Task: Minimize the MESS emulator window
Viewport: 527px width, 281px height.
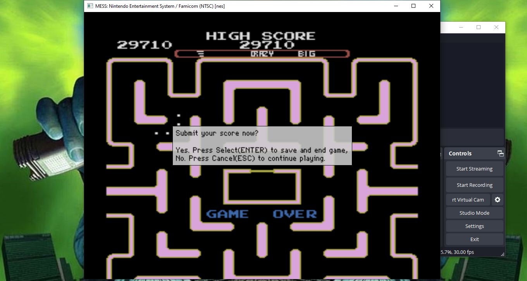Action: click(396, 6)
